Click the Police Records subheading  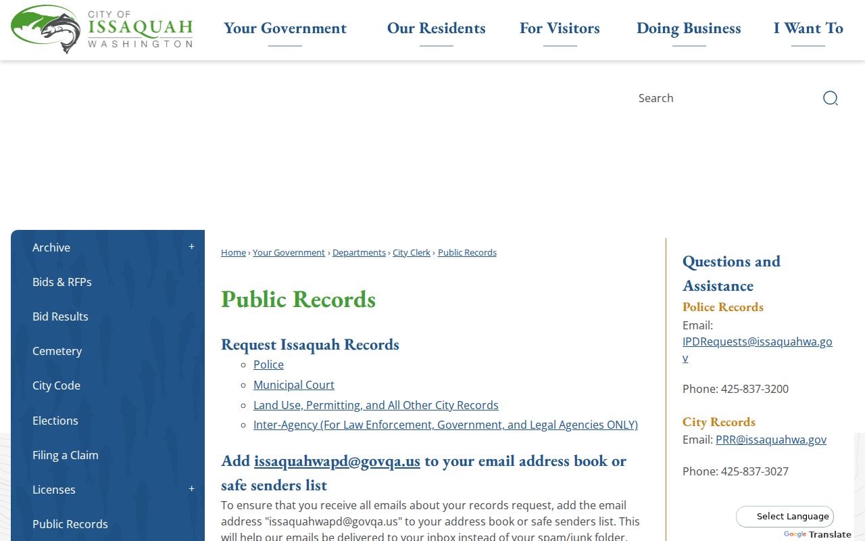click(723, 307)
